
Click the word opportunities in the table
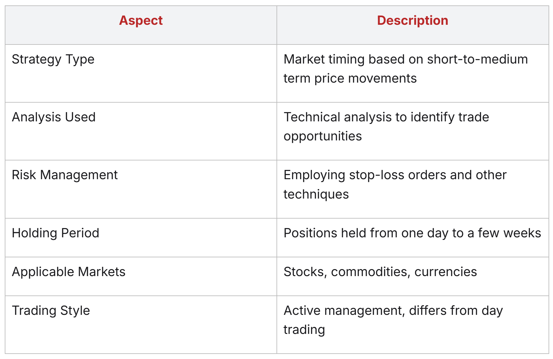pyautogui.click(x=323, y=137)
